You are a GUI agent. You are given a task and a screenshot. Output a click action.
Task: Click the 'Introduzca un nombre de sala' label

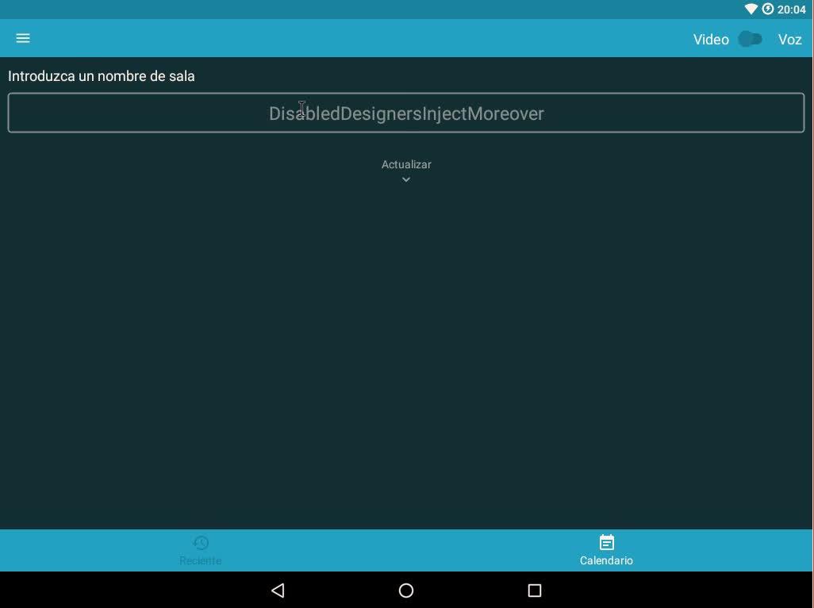pos(102,76)
